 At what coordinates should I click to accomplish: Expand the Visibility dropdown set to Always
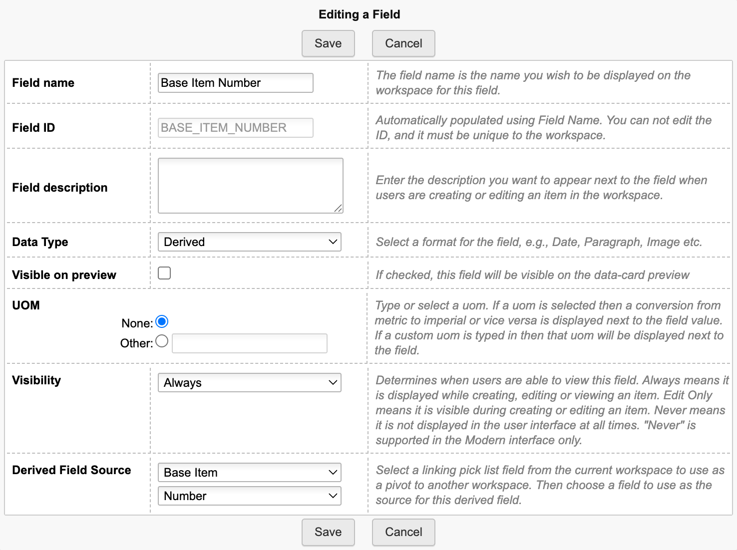(250, 383)
